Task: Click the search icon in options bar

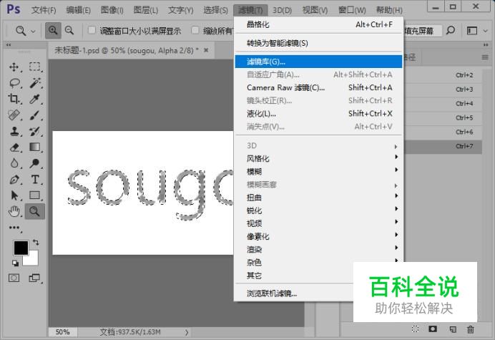Action: coord(451,31)
